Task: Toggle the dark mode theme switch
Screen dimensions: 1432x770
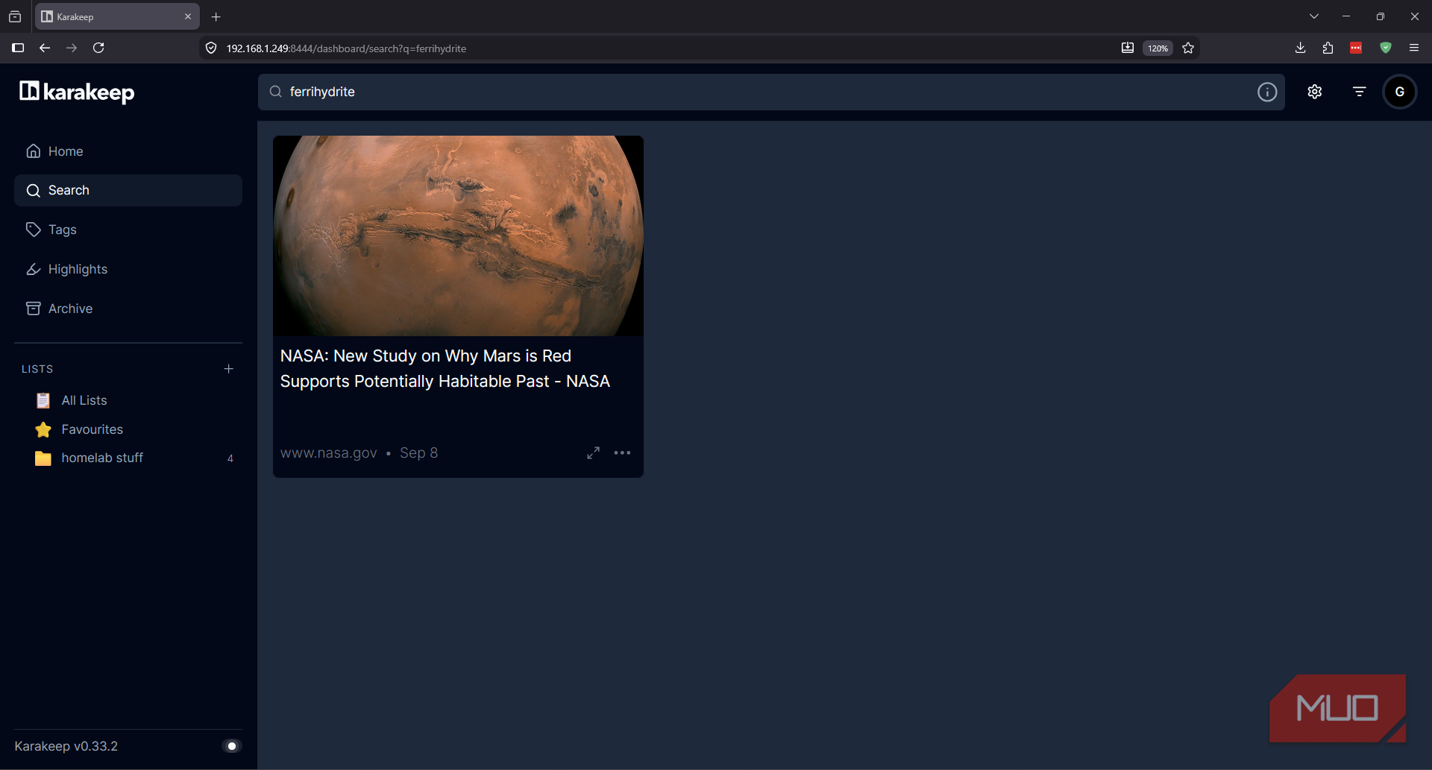Action: pyautogui.click(x=232, y=746)
